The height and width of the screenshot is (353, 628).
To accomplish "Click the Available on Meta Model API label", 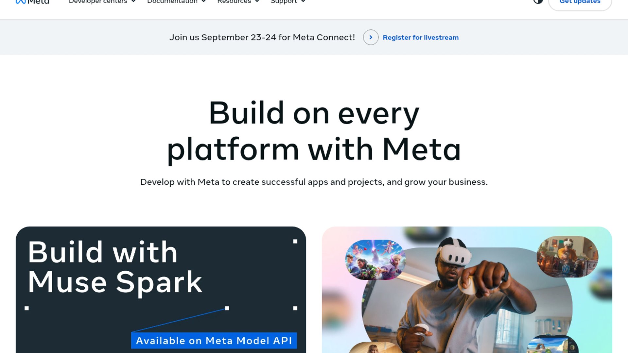I will pos(214,341).
